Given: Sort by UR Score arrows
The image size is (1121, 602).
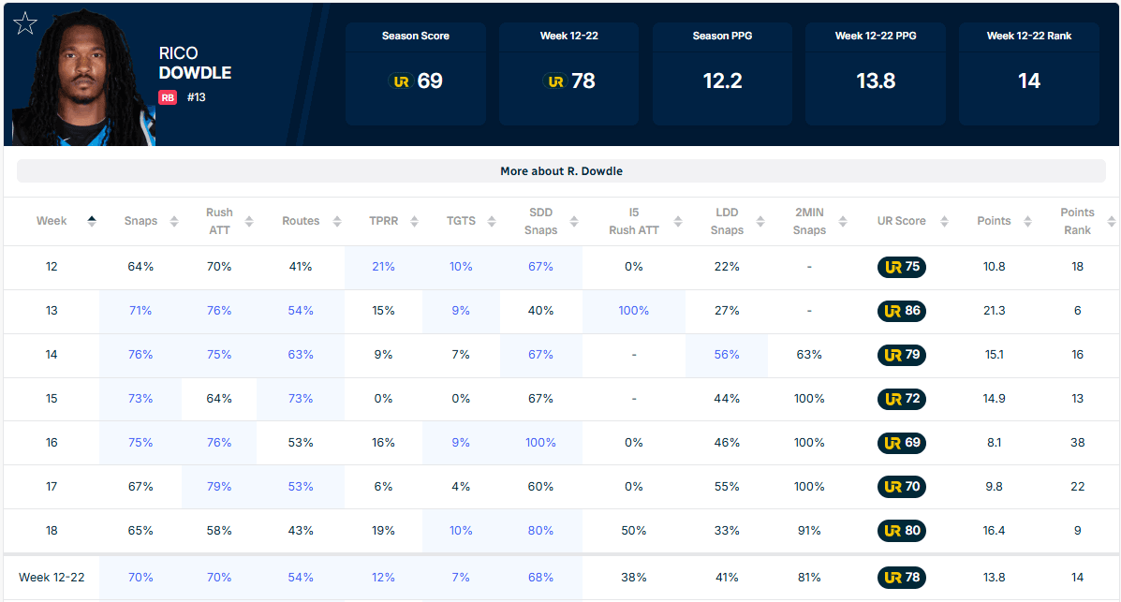Looking at the screenshot, I should [944, 221].
